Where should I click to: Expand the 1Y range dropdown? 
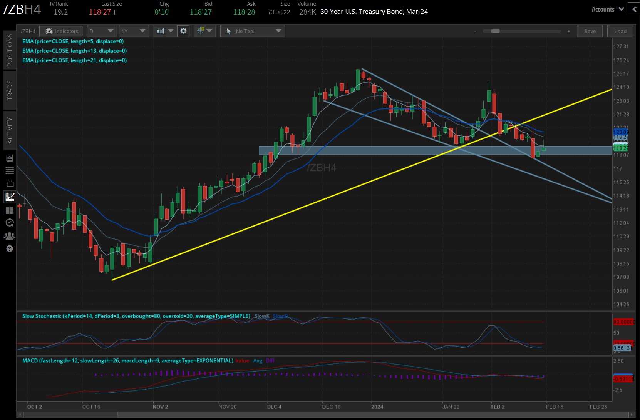(x=134, y=31)
